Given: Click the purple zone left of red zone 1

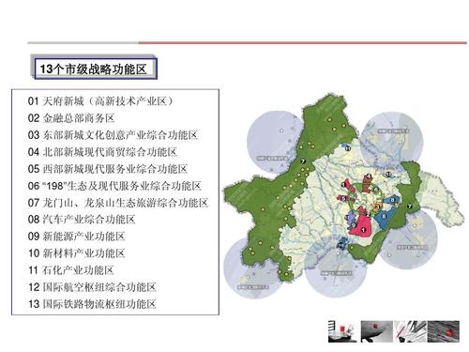Looking at the screenshot, I should [352, 217].
